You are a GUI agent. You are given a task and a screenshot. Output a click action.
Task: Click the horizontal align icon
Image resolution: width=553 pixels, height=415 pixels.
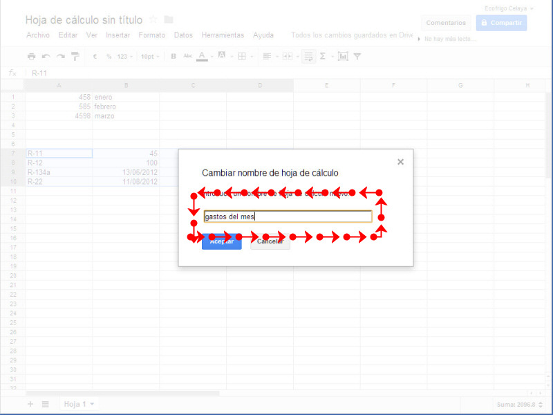267,57
